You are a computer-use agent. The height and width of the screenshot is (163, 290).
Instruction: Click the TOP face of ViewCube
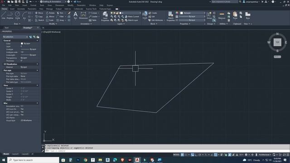277,42
